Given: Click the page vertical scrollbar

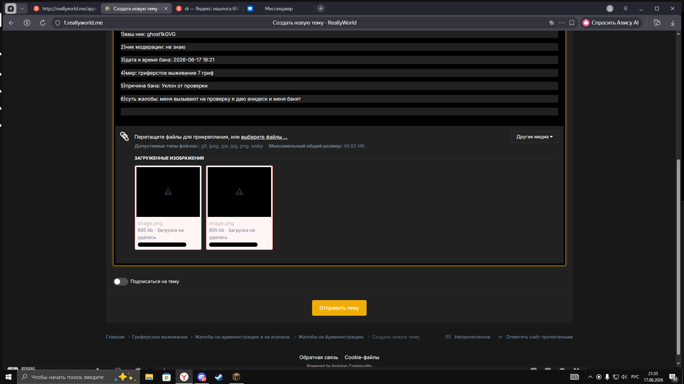Looking at the screenshot, I should tap(678, 257).
